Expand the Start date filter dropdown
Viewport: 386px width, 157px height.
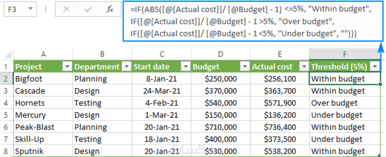click(x=185, y=67)
